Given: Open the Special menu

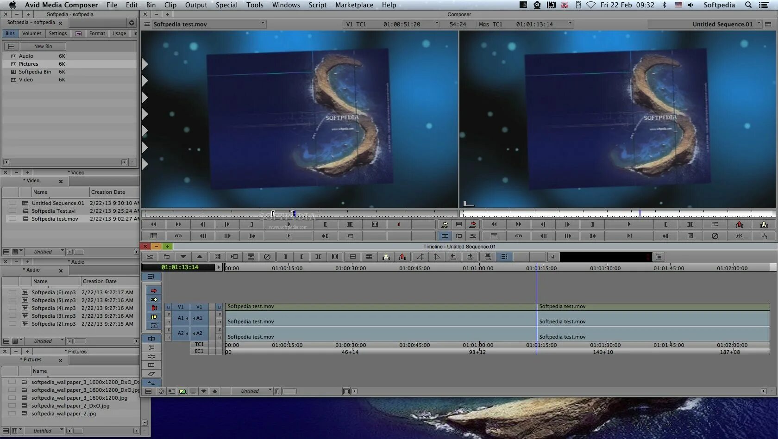Looking at the screenshot, I should click(x=226, y=5).
